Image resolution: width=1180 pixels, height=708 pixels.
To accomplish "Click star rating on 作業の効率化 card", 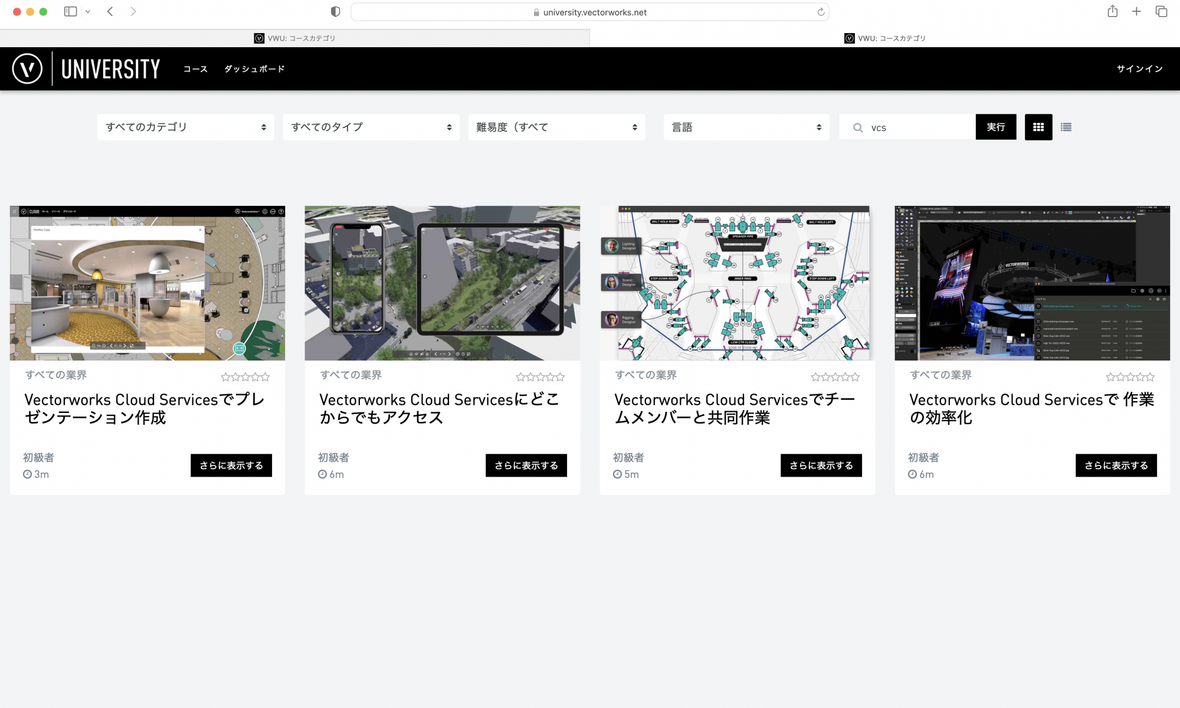I will (x=1130, y=376).
